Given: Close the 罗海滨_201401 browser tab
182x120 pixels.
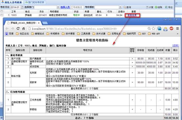Looking at the screenshot, I should [39, 23].
